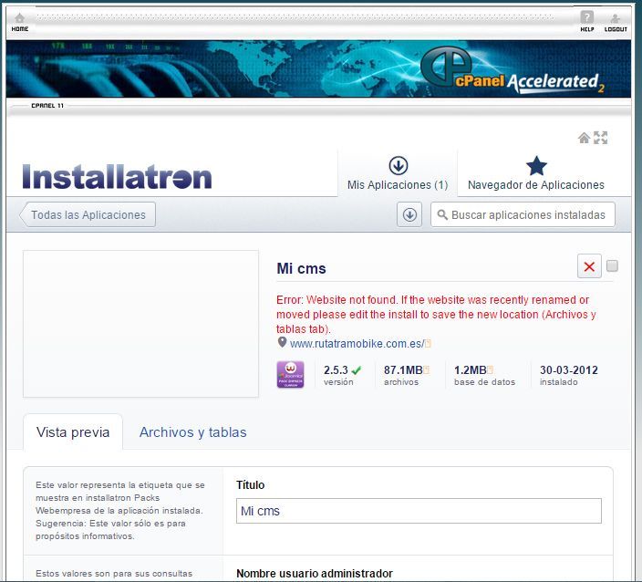Click the location pin icon beside the URL
Viewport: 642px width, 582px height.
[282, 342]
